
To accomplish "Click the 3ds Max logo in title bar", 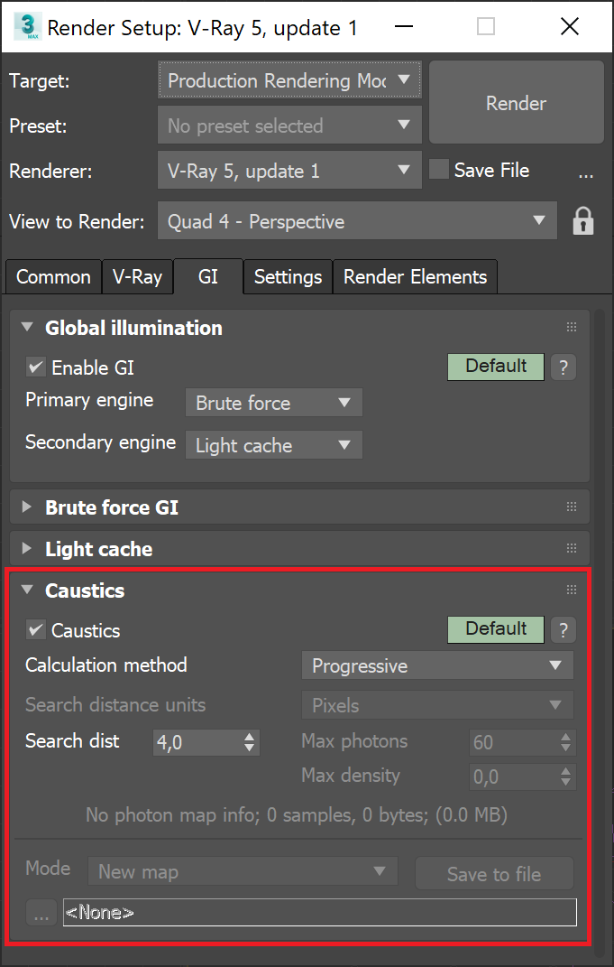I will coord(27,27).
